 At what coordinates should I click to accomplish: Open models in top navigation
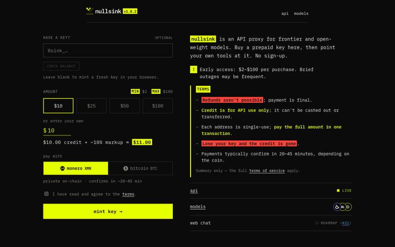pos(301,14)
